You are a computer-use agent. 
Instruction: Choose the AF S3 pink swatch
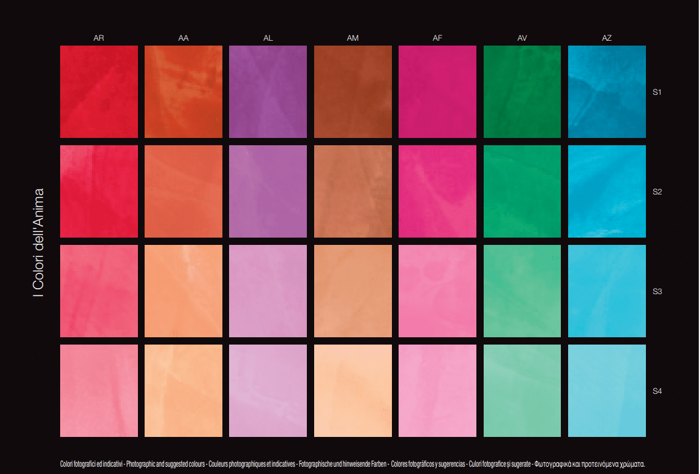(437, 291)
